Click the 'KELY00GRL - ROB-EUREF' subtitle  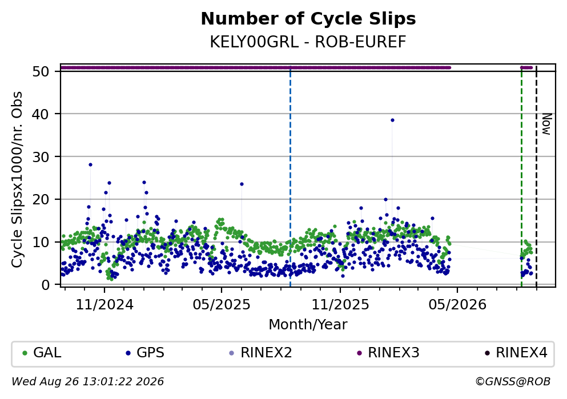point(308,42)
